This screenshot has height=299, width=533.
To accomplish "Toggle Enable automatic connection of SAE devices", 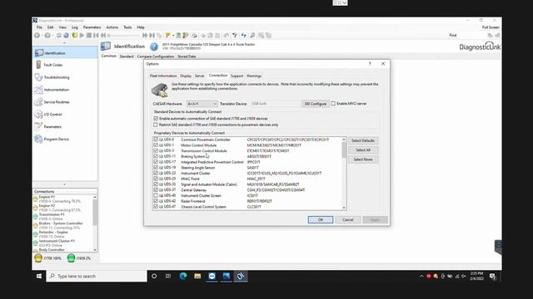I will [x=156, y=118].
